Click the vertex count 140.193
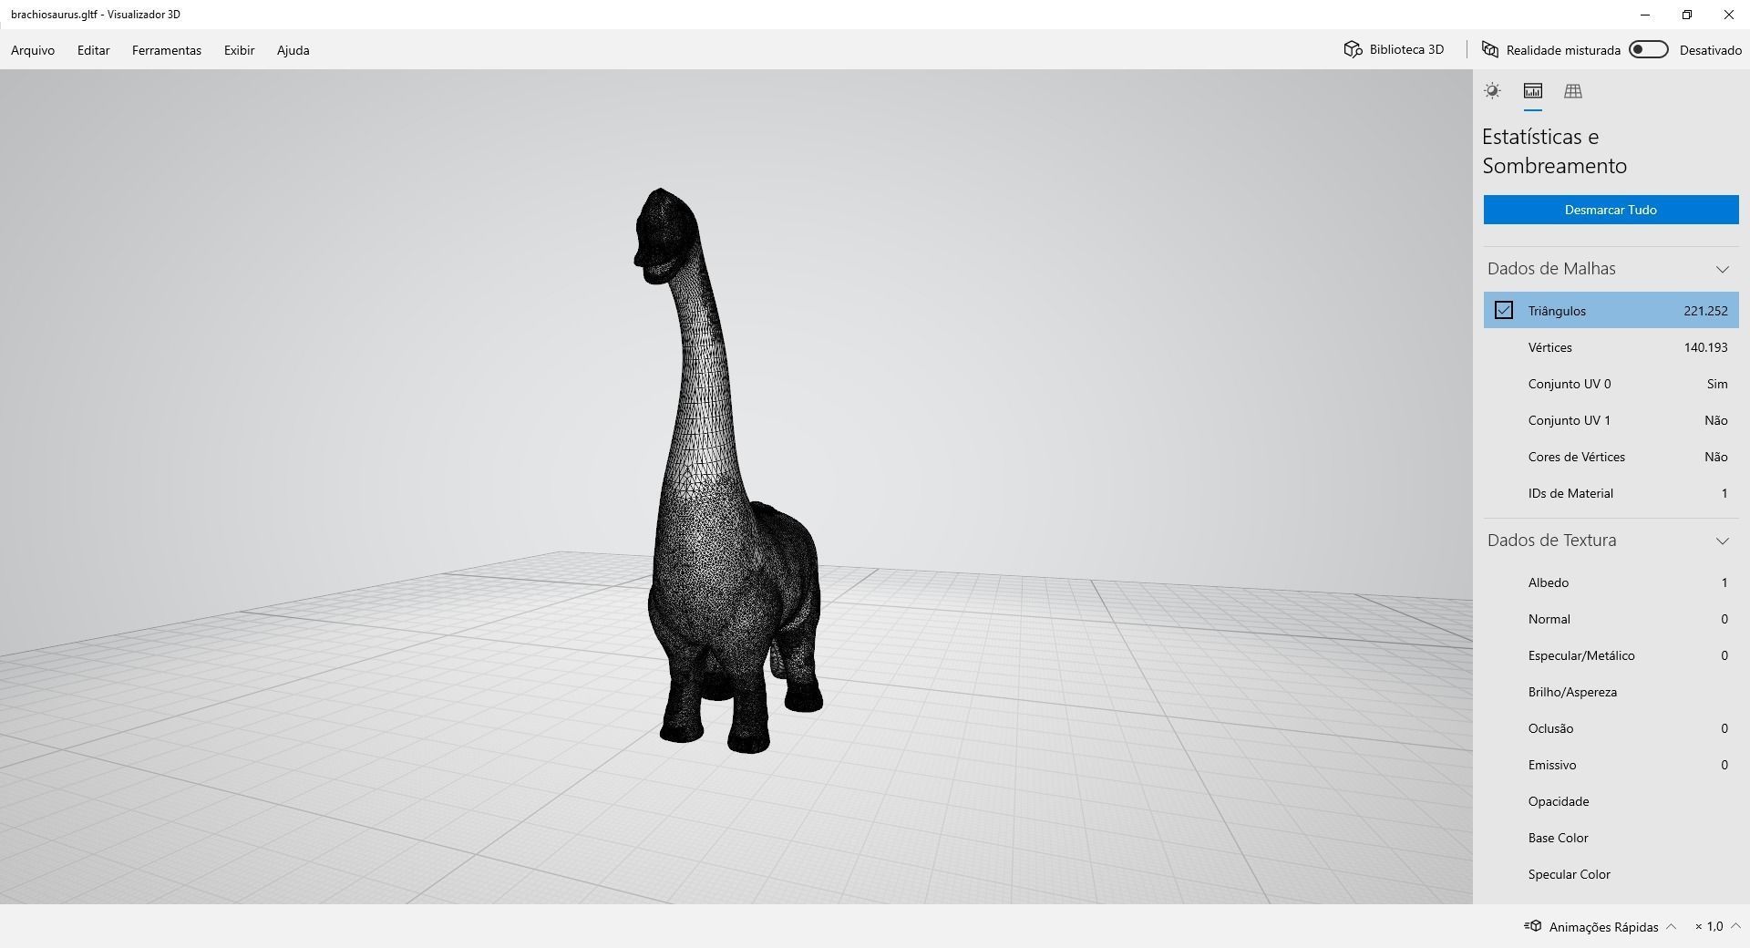The height and width of the screenshot is (948, 1750). (x=1706, y=347)
